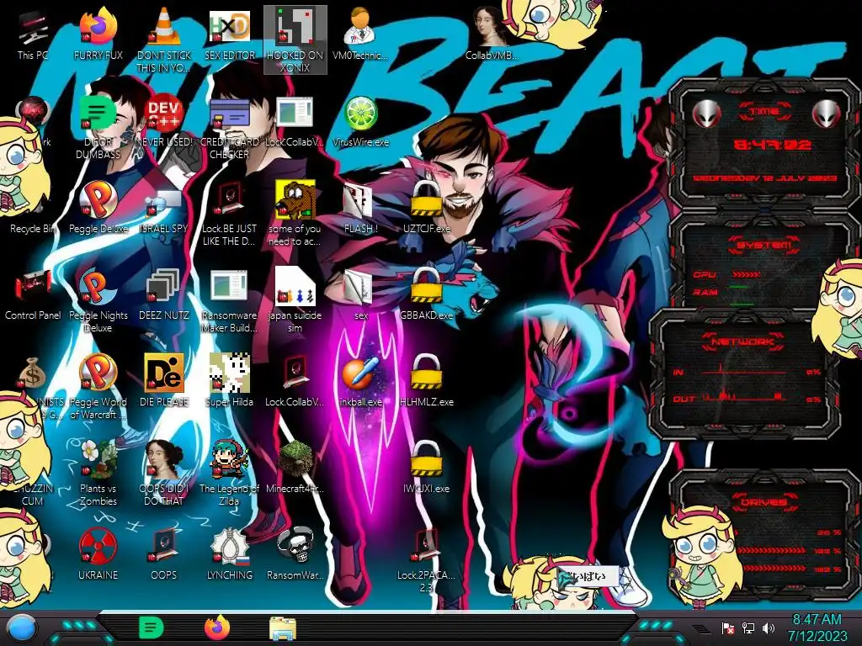Launch Dev C++ NEVER USED! icon
Screen dimensions: 862x646
coord(164,121)
